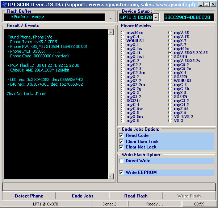The image size is (218, 208).
Task: Select the myX-2 phone model
Action: coord(123,77)
